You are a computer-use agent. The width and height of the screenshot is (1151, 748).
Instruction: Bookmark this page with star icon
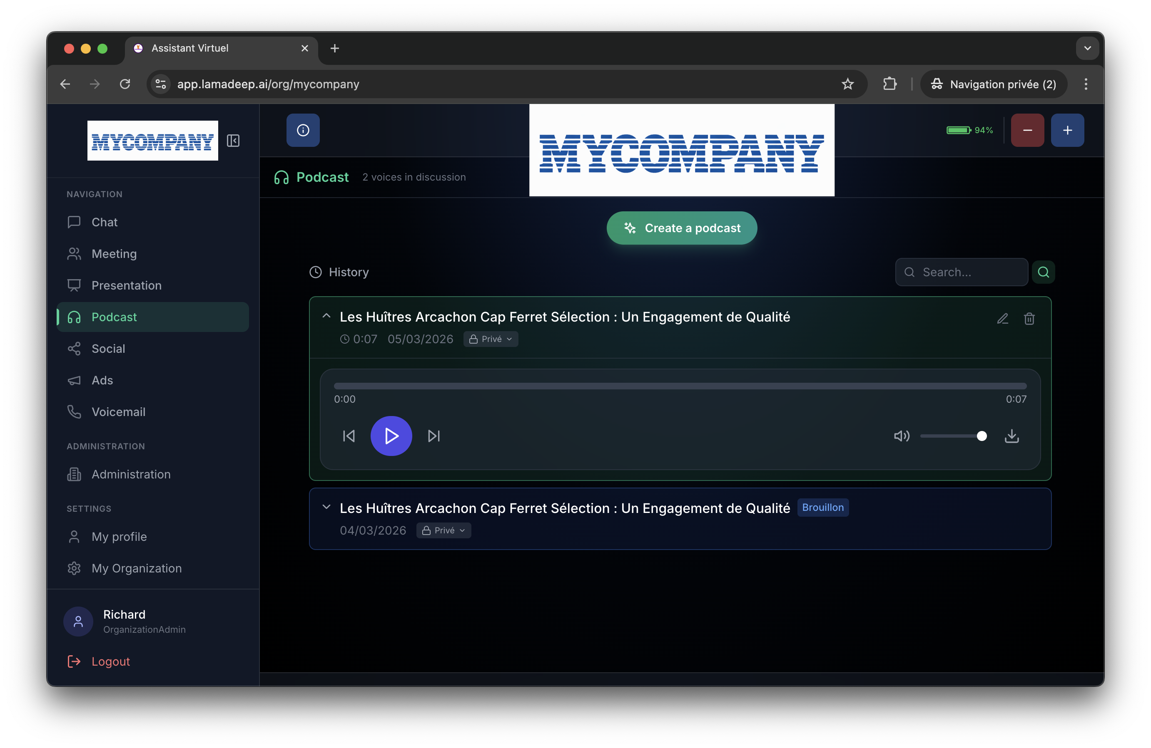click(847, 84)
